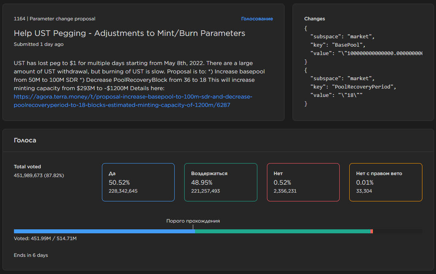Select the Нет с правом вето card

pos(385,182)
